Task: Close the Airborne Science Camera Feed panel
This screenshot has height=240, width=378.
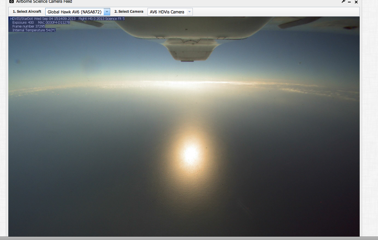Action: click(356, 2)
